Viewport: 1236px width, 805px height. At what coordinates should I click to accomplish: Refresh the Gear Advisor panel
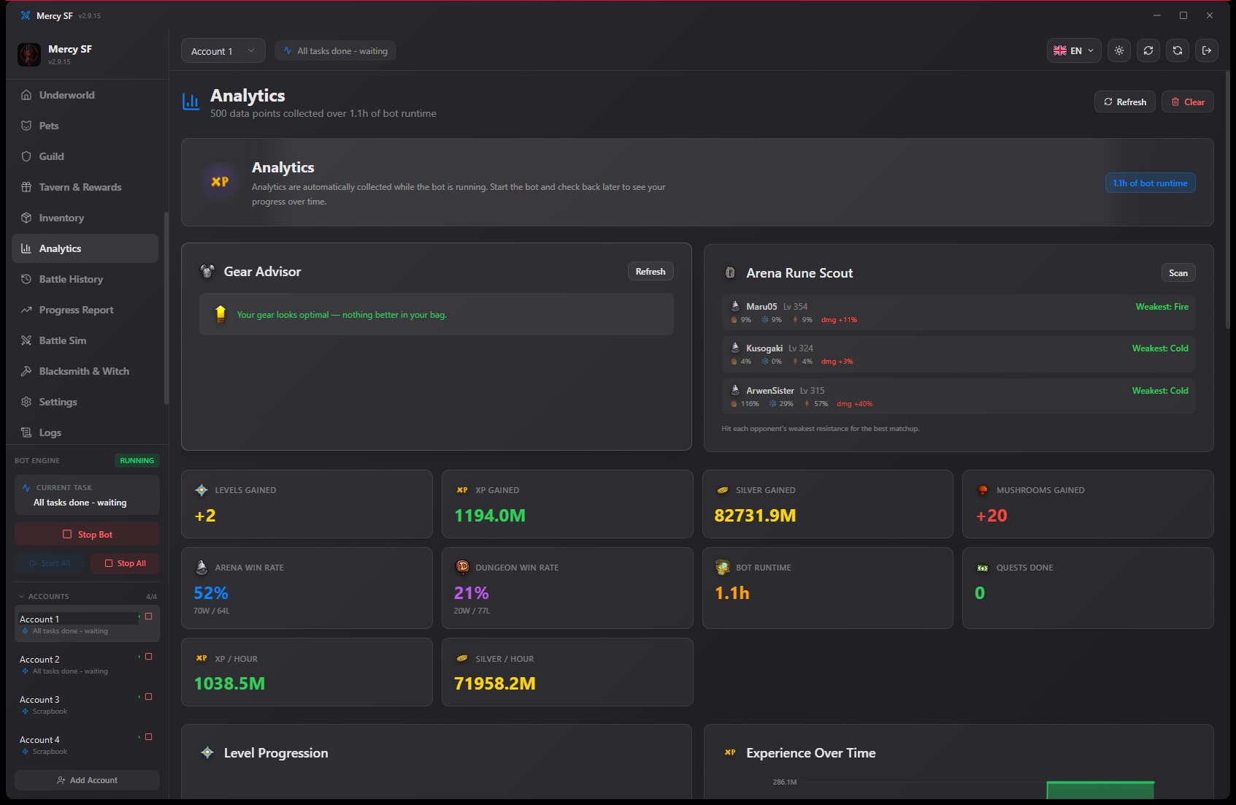pyautogui.click(x=650, y=272)
